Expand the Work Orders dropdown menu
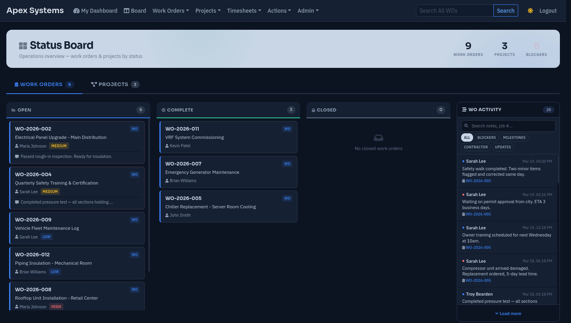The height and width of the screenshot is (323, 571). pyautogui.click(x=171, y=11)
